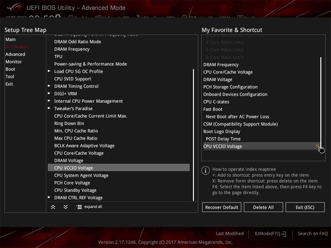Click the Delete All button

[x=263, y=207]
